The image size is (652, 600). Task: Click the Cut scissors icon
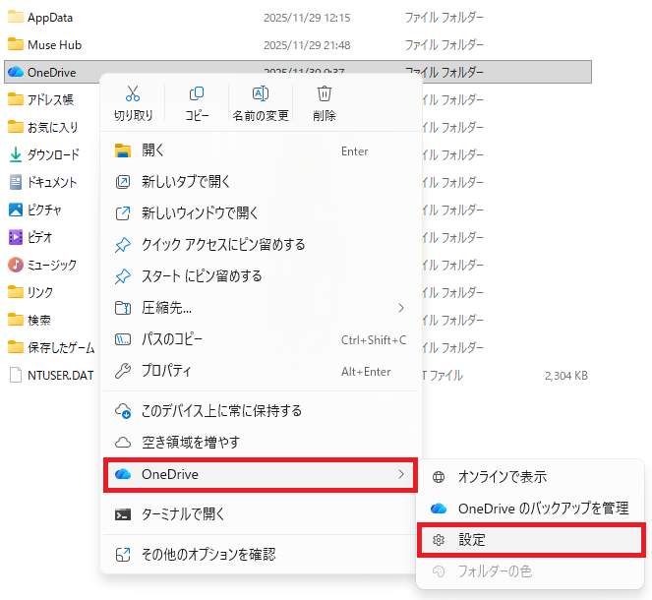pyautogui.click(x=133, y=94)
